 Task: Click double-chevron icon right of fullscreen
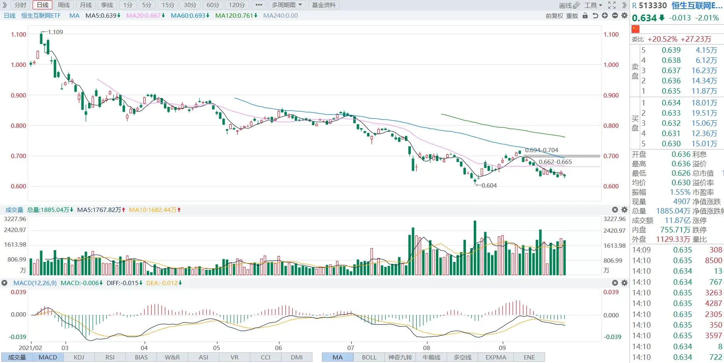[x=624, y=5]
